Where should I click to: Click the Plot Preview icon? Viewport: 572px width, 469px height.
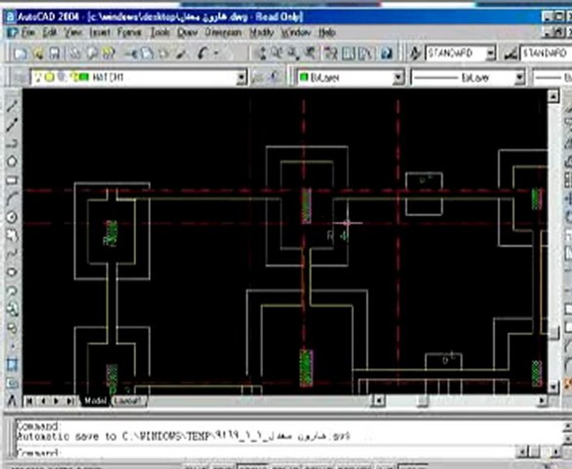(92, 53)
